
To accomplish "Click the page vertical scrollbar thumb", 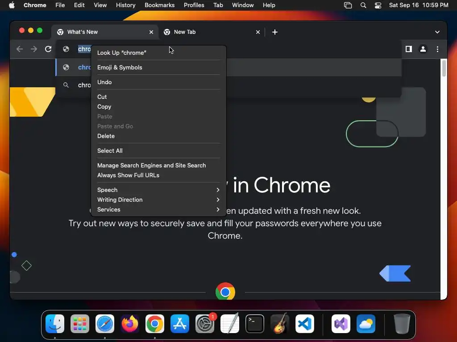I will coord(444,68).
